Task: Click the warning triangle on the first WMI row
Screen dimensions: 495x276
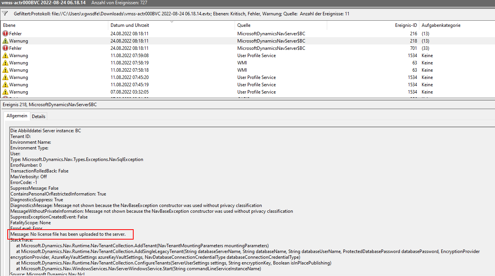Action: click(4, 62)
